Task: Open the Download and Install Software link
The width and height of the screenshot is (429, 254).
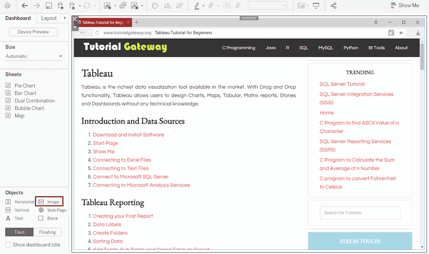Action: 128,135
